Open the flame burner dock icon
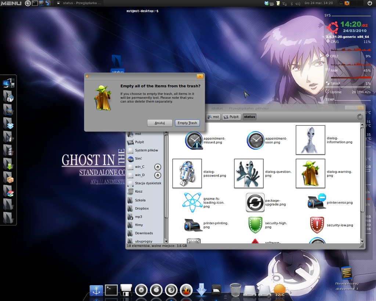 point(186,290)
